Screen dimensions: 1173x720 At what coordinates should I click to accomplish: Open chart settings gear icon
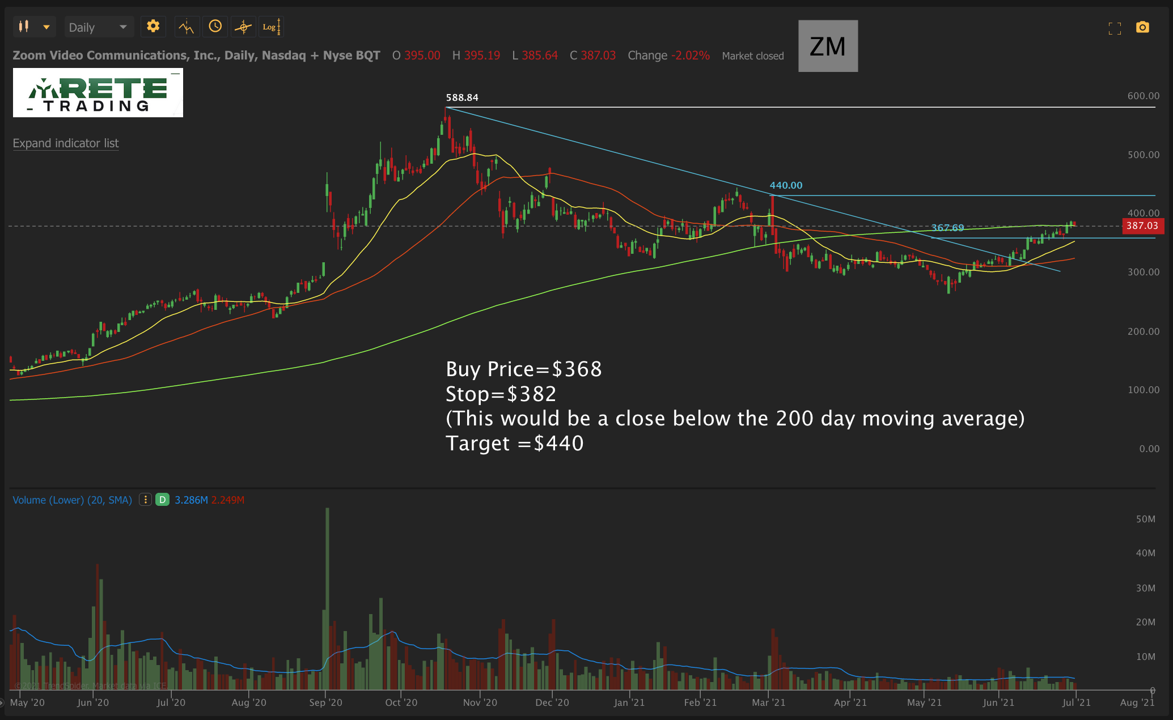[x=153, y=26]
